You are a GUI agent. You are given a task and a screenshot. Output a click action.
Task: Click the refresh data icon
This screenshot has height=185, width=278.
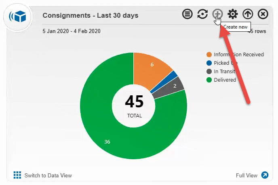pyautogui.click(x=202, y=14)
